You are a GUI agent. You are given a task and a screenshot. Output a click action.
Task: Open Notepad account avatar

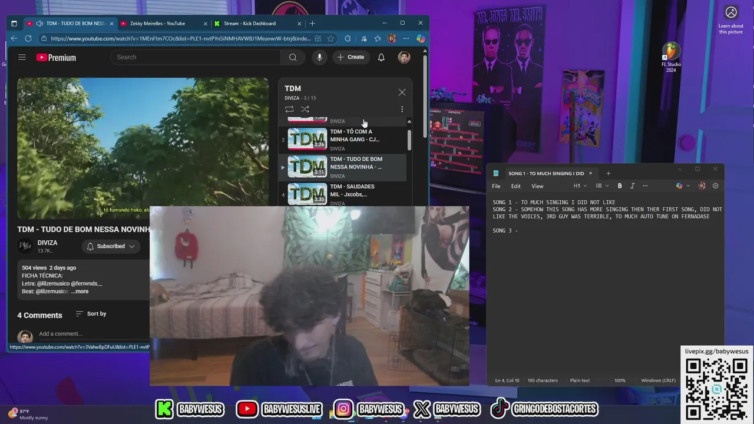(x=702, y=186)
